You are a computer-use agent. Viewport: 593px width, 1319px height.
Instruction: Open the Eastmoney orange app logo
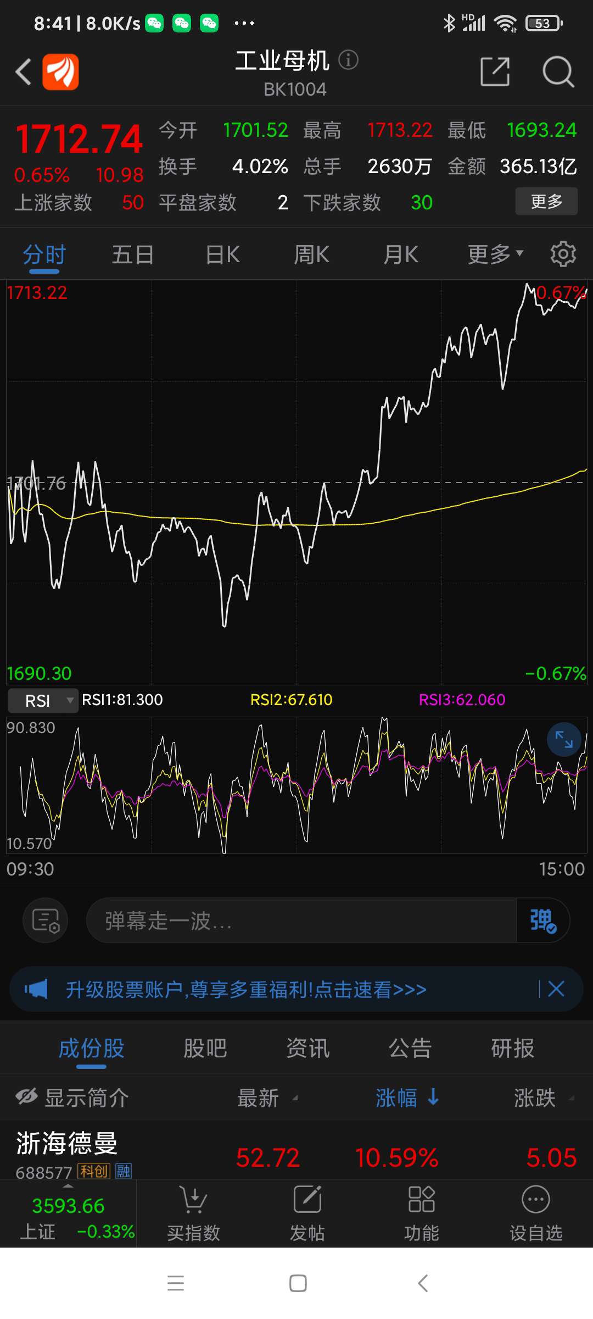point(61,72)
